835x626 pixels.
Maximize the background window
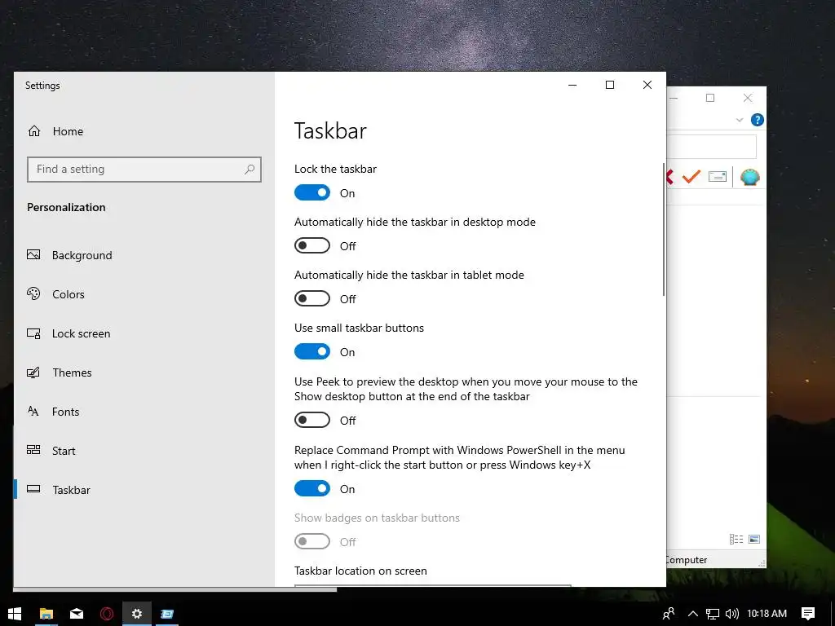(710, 98)
